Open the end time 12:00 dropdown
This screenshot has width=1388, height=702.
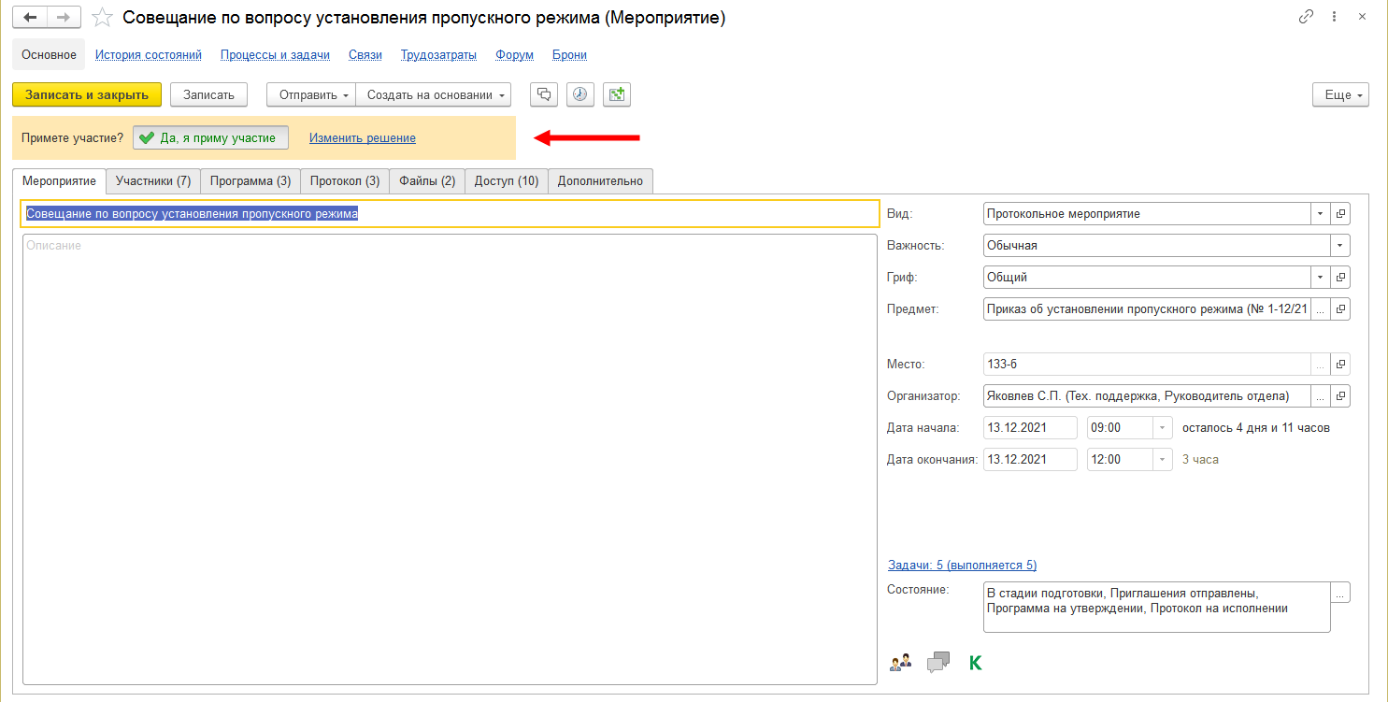click(1162, 460)
